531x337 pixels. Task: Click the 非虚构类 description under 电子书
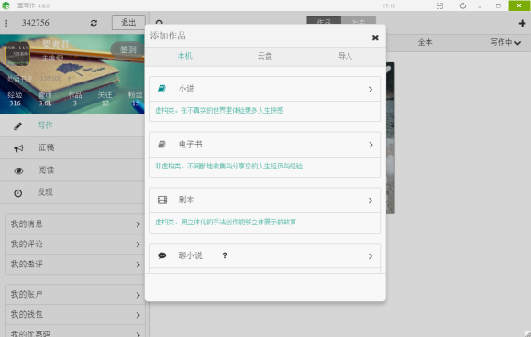(x=228, y=167)
